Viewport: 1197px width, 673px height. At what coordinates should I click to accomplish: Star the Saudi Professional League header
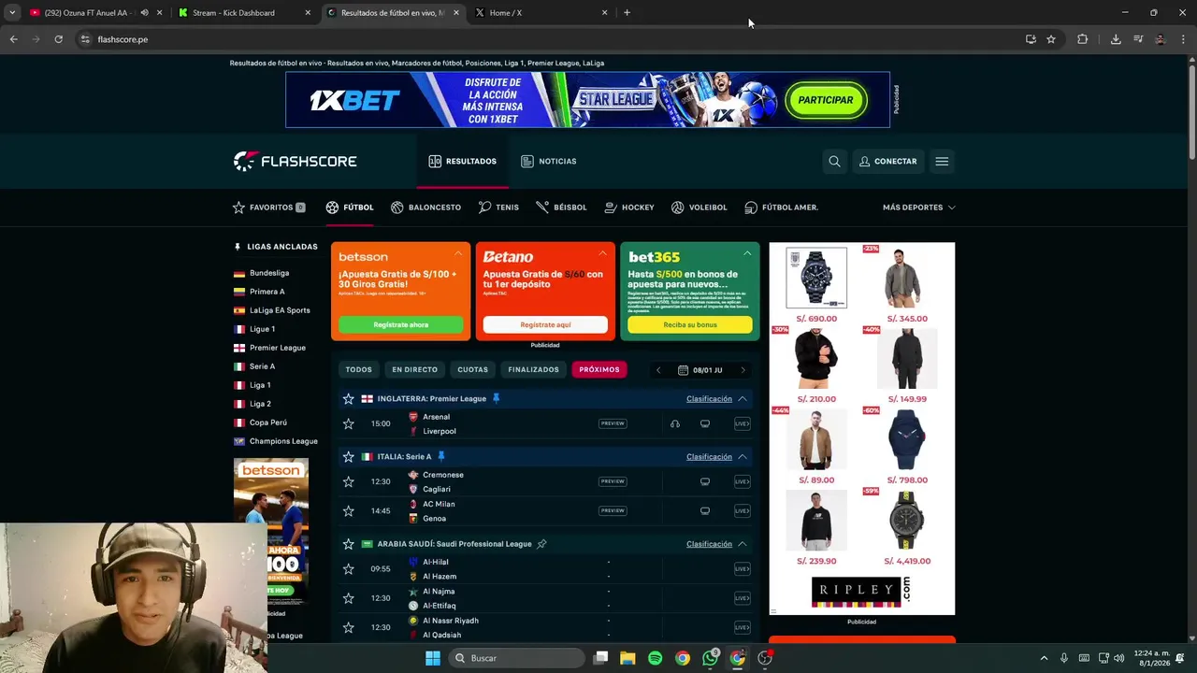[x=349, y=543]
